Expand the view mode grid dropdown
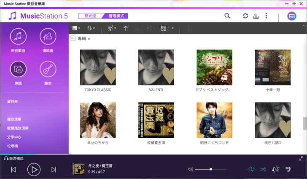Viewport: 307px width, 179px height. pos(76,28)
